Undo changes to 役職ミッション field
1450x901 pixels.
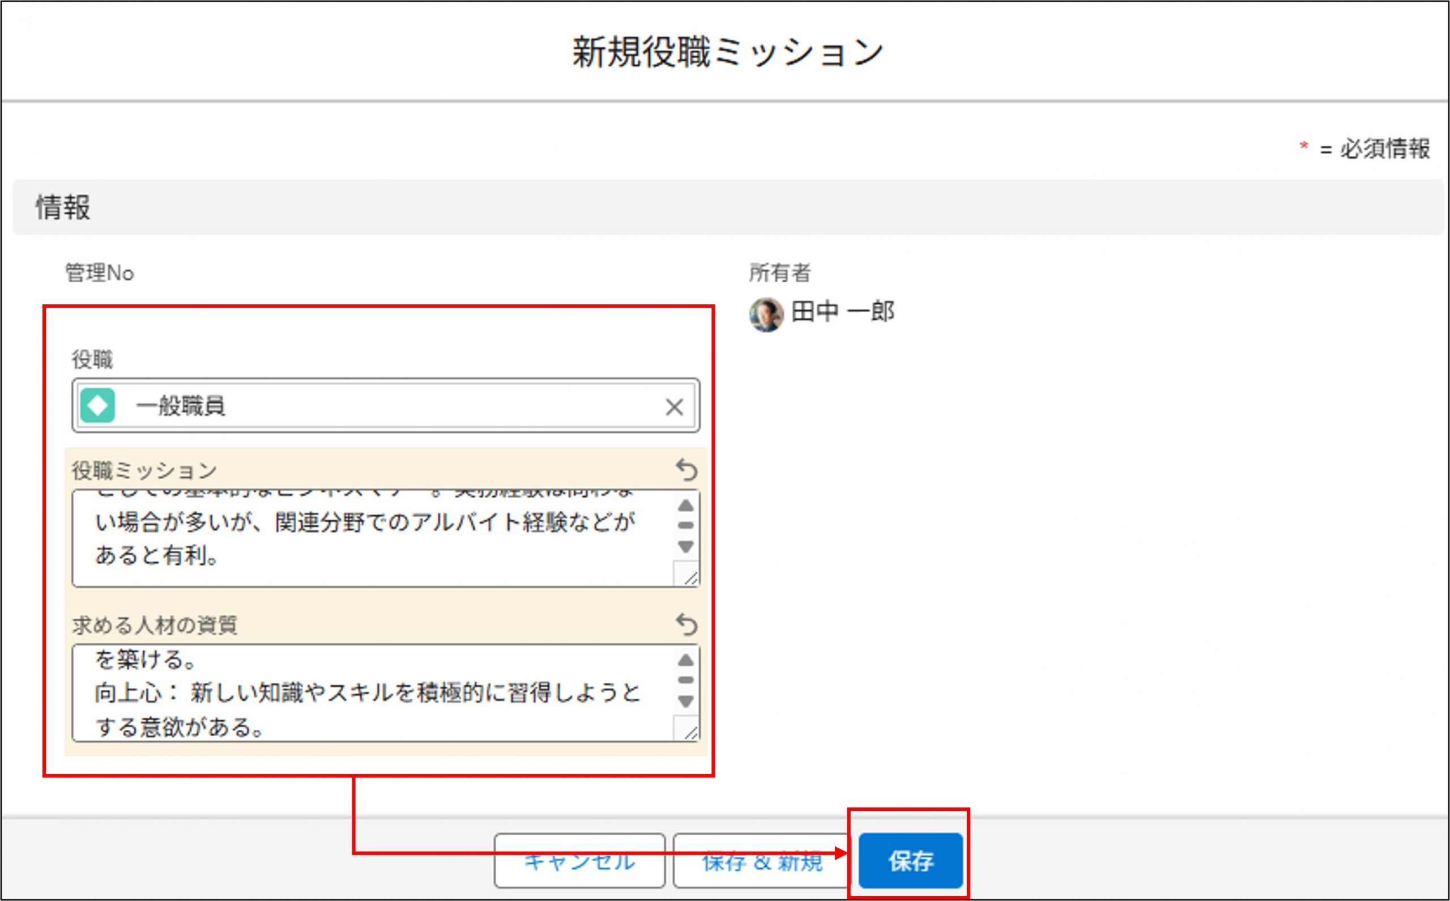686,470
